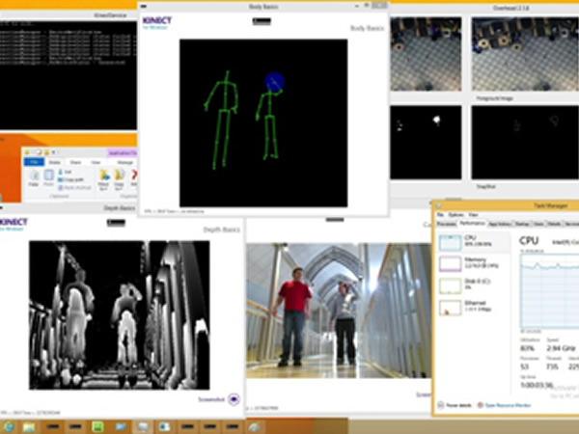Viewport: 579px width, 434px height.
Task: Click the Screenshot label in Depth Basics
Action: [211, 399]
